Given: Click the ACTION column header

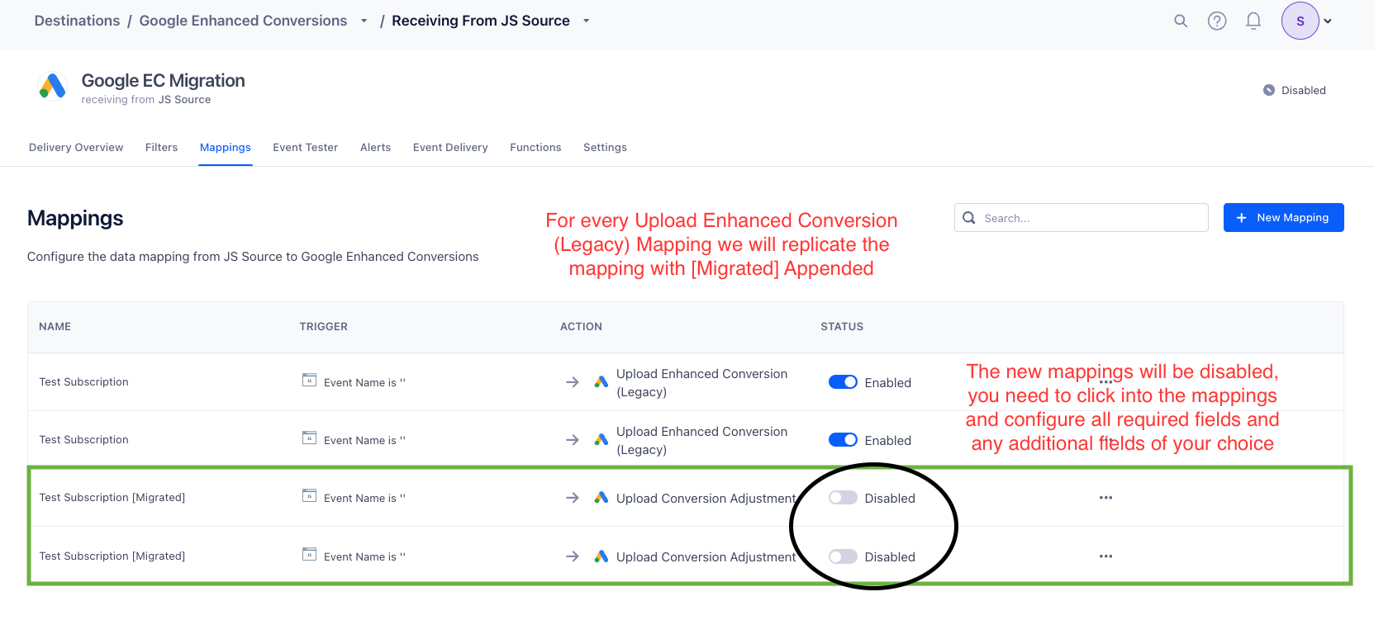Looking at the screenshot, I should tap(581, 327).
